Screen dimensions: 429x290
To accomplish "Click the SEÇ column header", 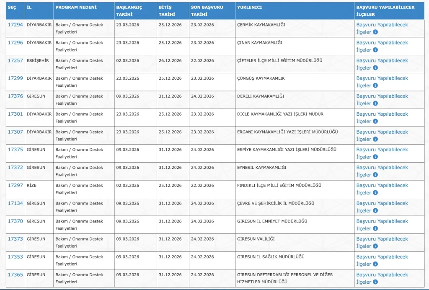I will point(12,8).
